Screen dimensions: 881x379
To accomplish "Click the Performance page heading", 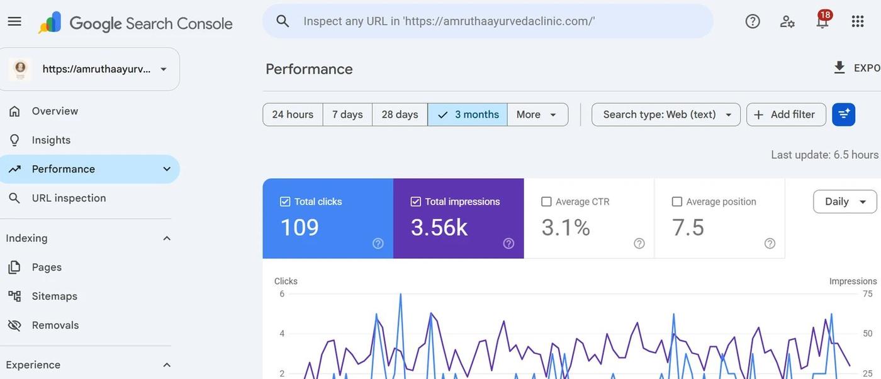I will tap(309, 69).
